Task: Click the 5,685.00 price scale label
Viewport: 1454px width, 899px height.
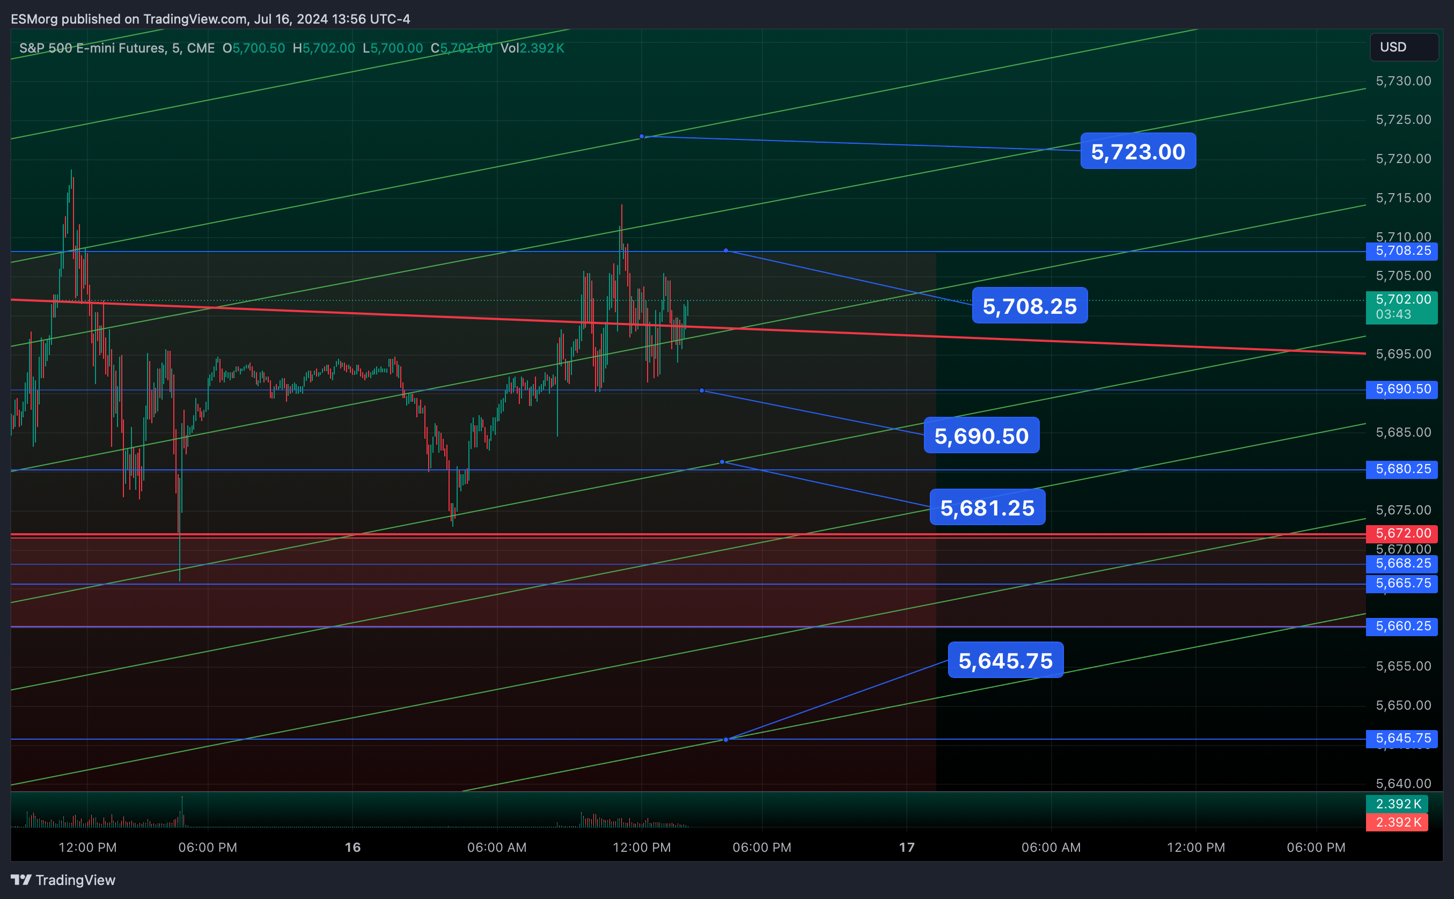Action: (1404, 432)
